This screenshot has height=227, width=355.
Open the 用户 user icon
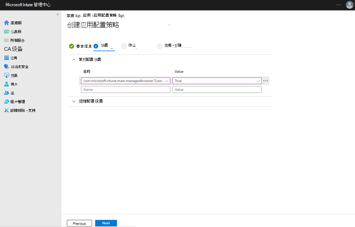tap(6, 84)
